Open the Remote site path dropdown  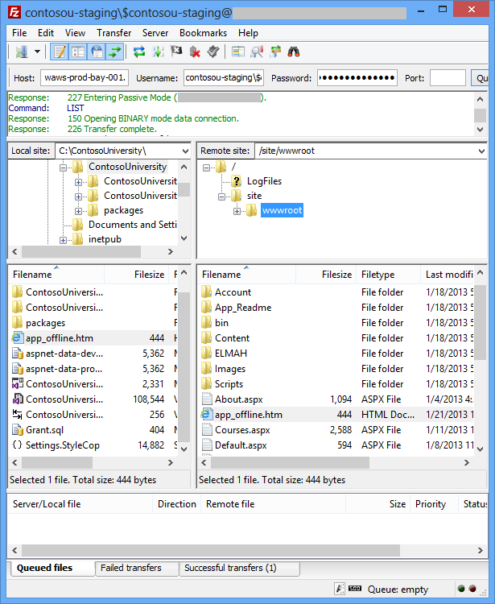pos(481,151)
